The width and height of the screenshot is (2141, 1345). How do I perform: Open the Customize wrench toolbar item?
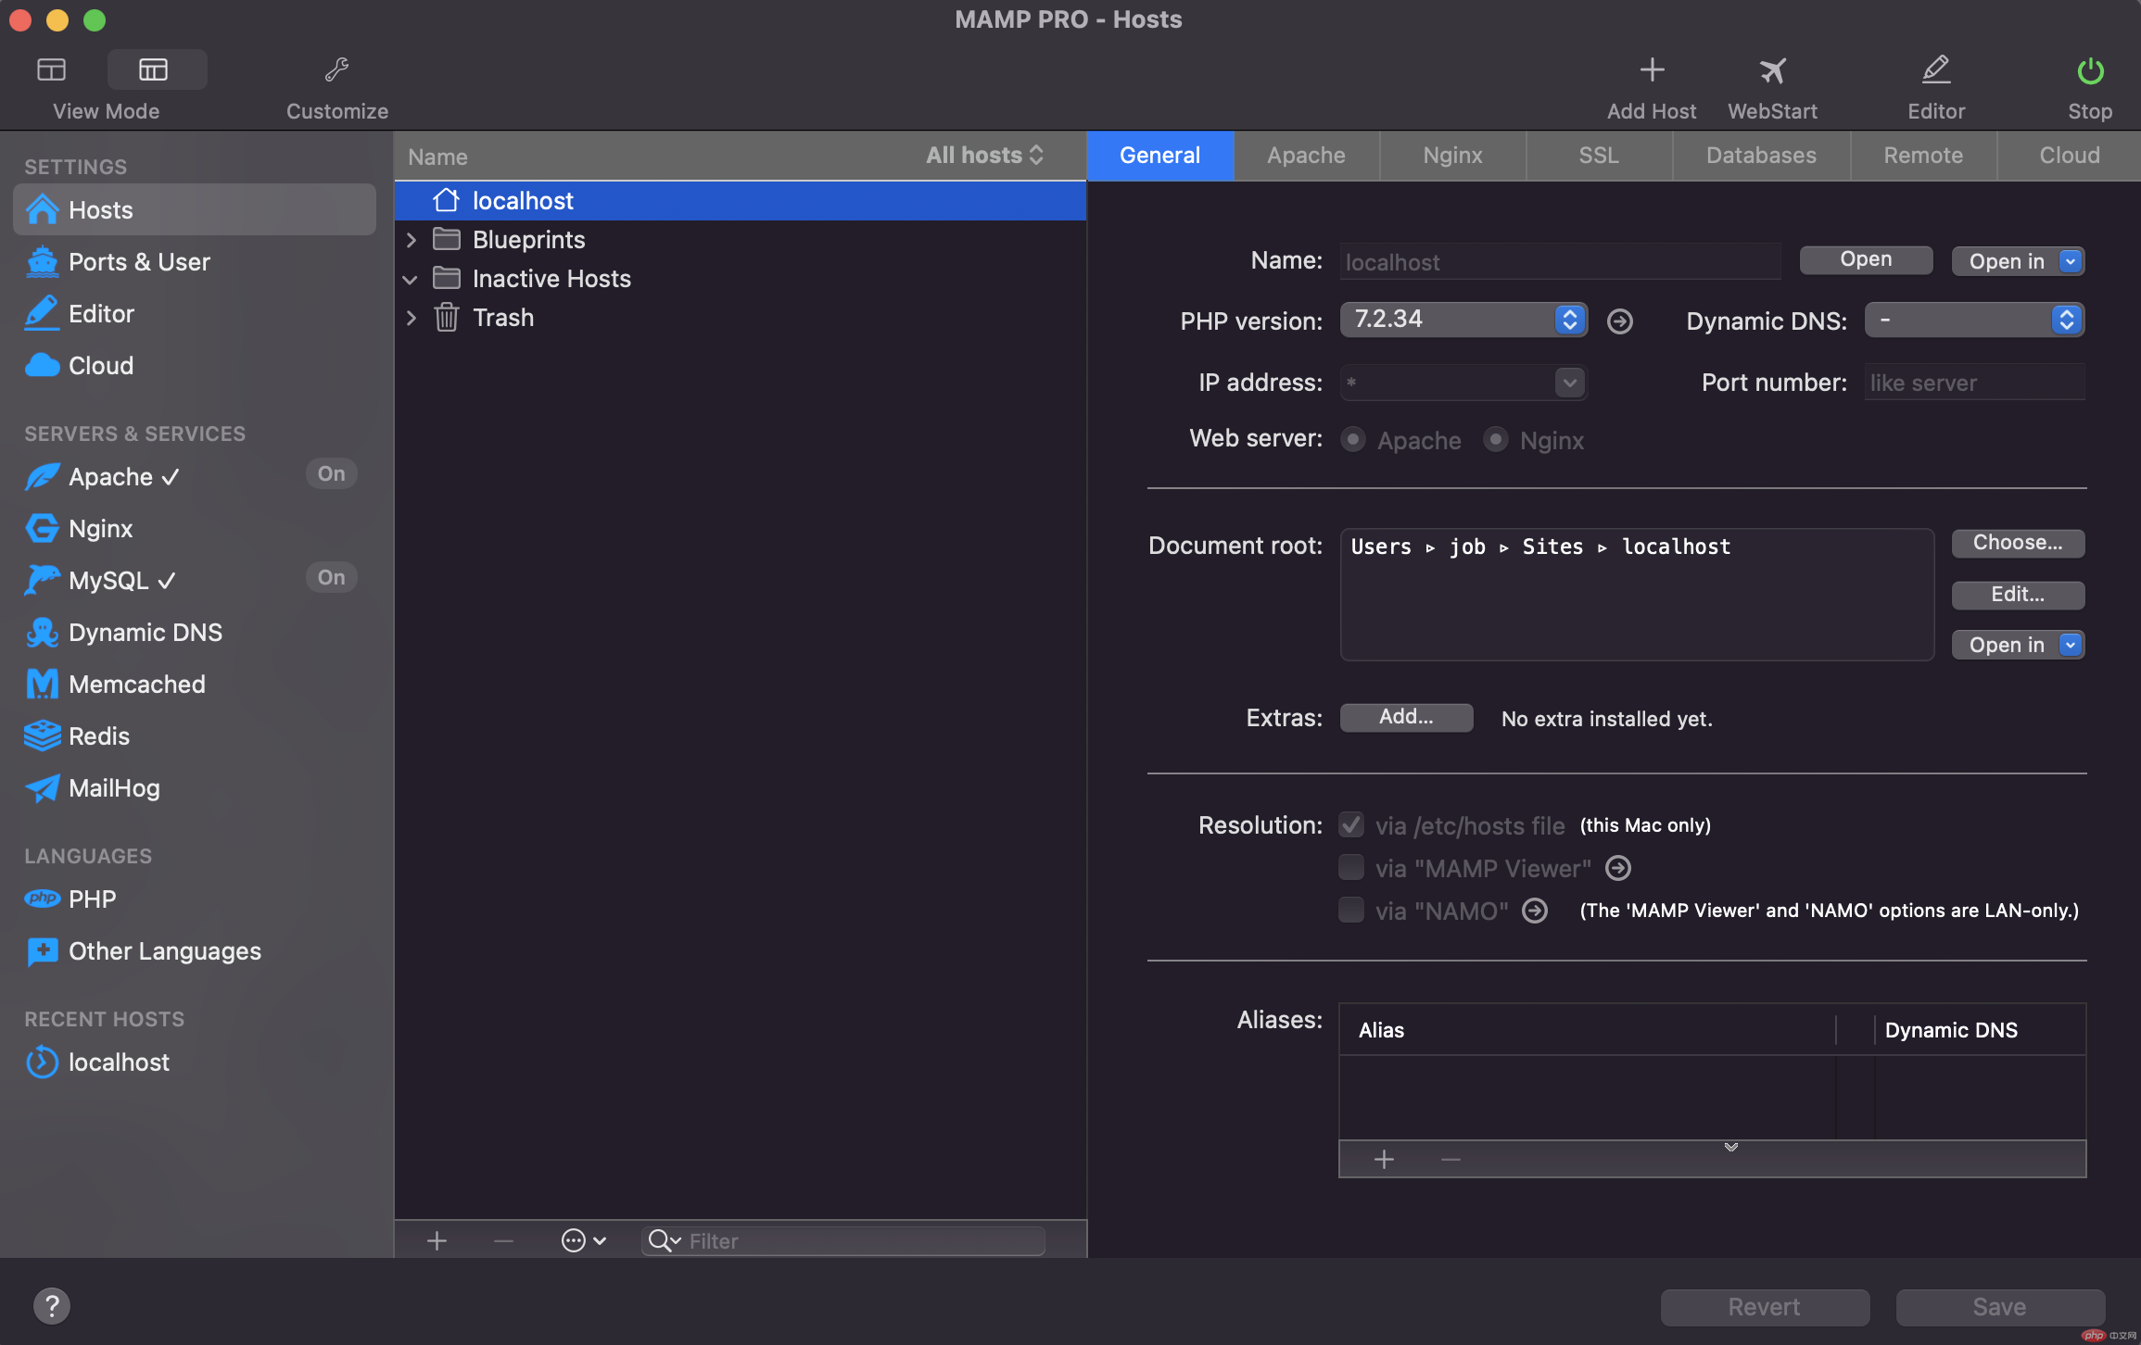(336, 69)
